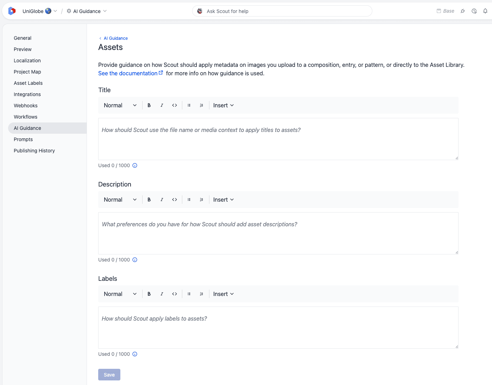Open notifications via the bell icon
Viewport: 492px width, 385px height.
click(x=485, y=11)
